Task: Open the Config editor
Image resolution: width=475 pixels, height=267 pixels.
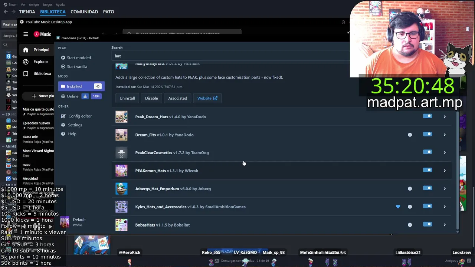Action: [76, 116]
